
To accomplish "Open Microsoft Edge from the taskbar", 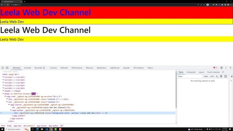I will click(x=37, y=129).
